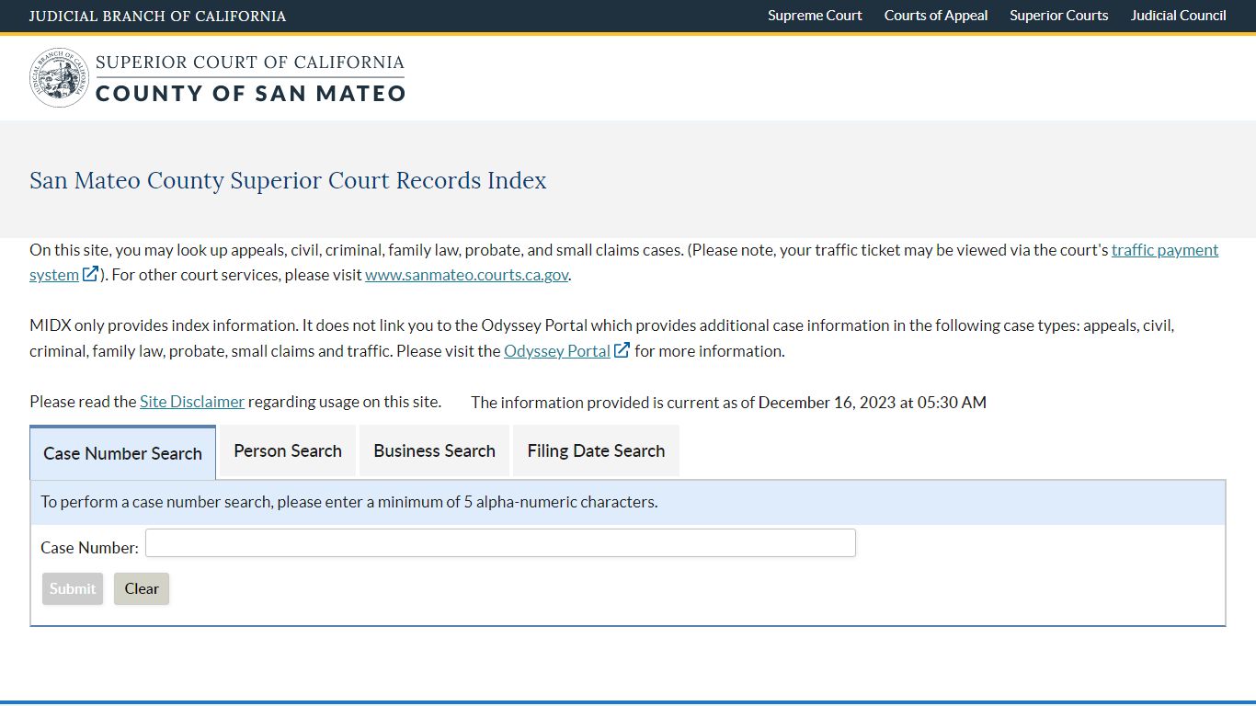Follow the traffic payment system link

[x=1165, y=250]
